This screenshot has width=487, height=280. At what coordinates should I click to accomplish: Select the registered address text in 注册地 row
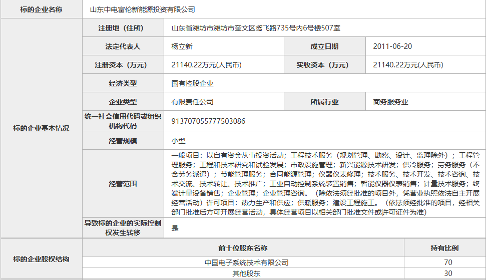pyautogui.click(x=256, y=28)
